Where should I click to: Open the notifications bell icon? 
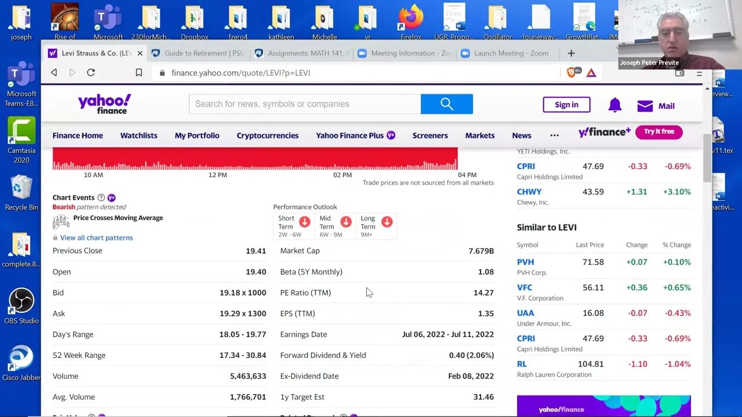coord(615,105)
